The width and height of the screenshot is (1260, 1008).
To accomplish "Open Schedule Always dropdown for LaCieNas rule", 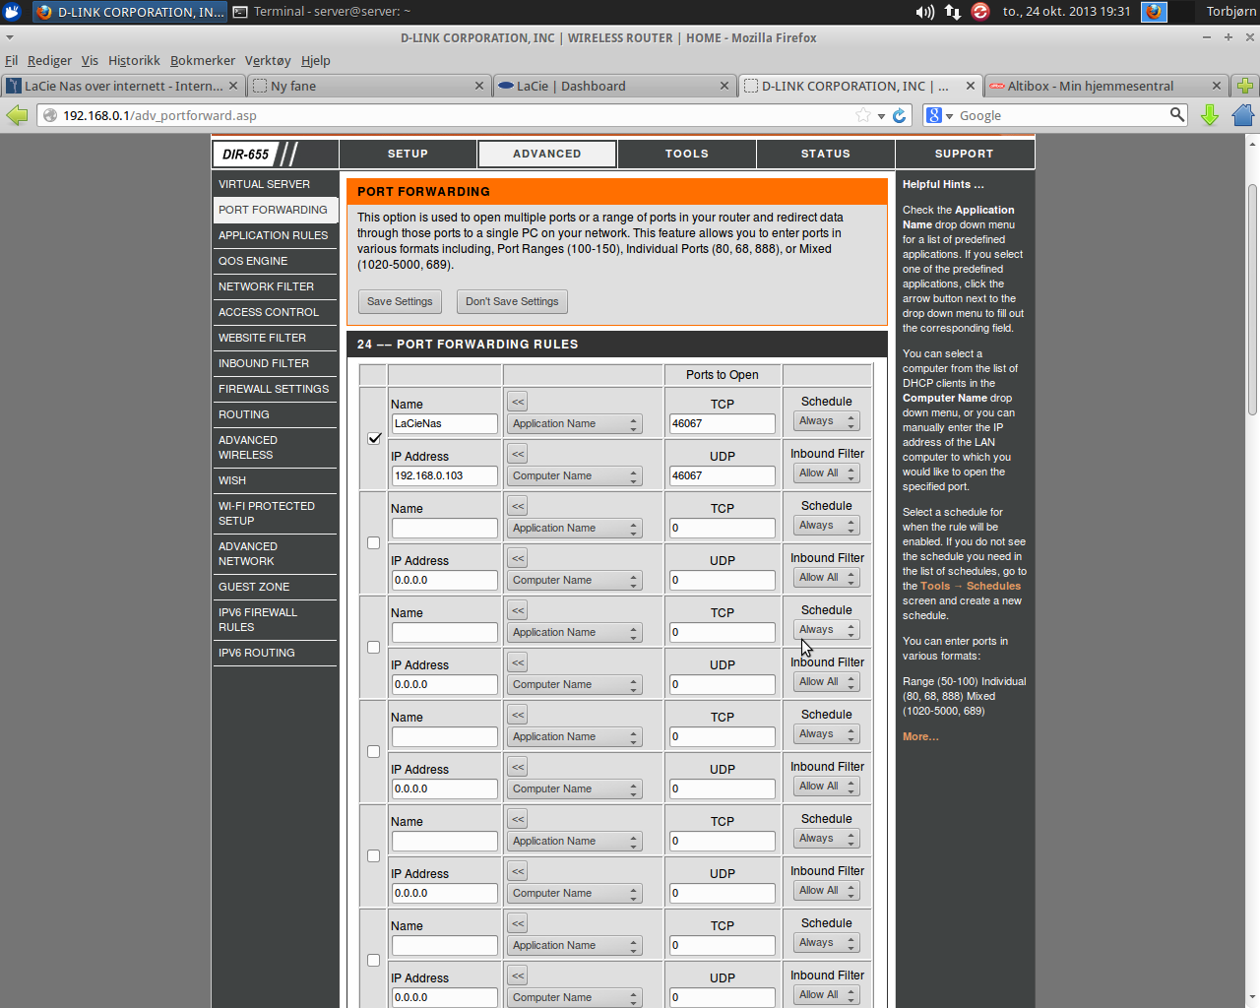I will (827, 421).
